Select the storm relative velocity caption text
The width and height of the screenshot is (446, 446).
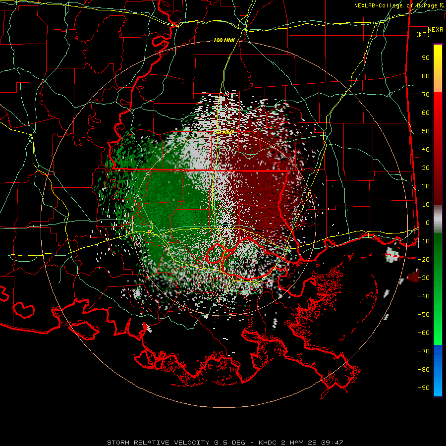[225, 443]
